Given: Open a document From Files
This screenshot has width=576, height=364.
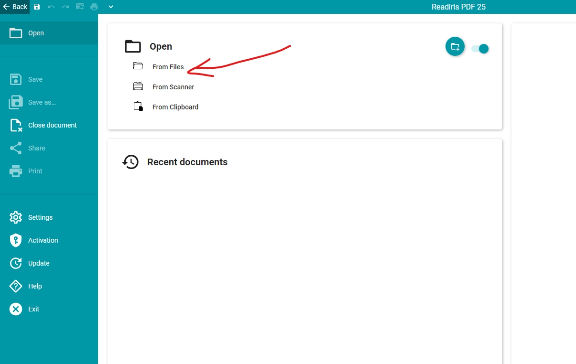Looking at the screenshot, I should pos(168,67).
